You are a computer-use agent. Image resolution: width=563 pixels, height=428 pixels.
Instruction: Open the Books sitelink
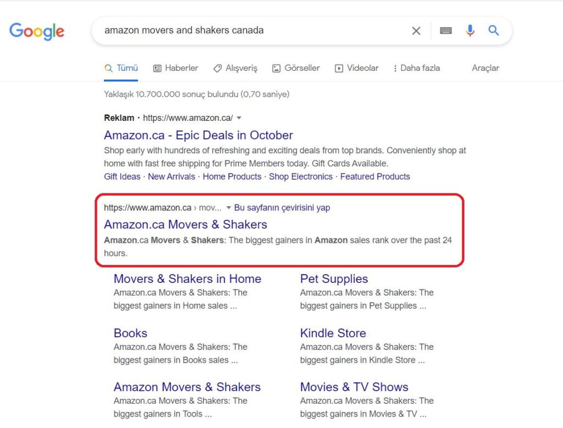tap(130, 333)
